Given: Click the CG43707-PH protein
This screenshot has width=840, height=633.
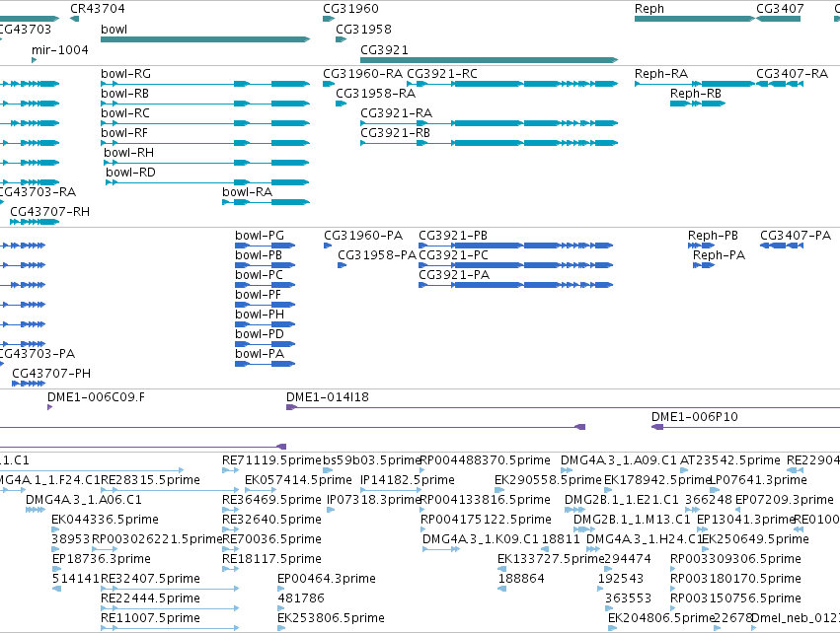Looking at the screenshot, I should 29,384.
